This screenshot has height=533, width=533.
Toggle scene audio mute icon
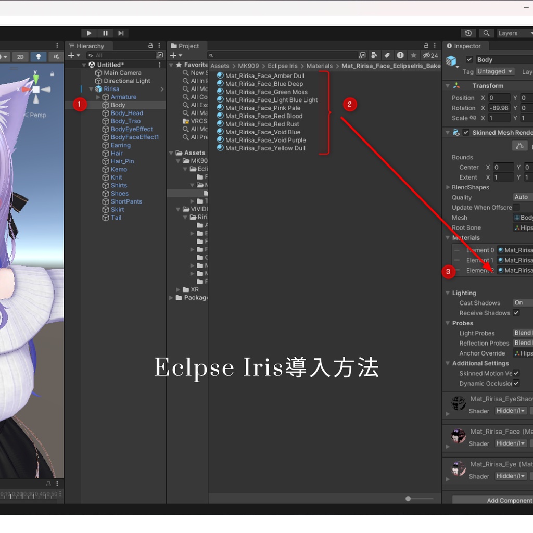click(56, 57)
